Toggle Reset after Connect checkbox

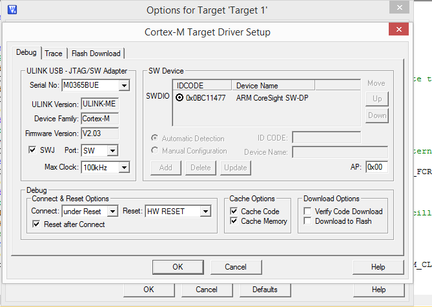36,224
